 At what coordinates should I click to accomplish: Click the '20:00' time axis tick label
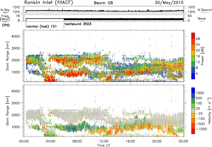(x=157, y=141)
